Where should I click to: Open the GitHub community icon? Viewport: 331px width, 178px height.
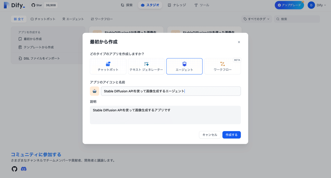[x=14, y=169]
